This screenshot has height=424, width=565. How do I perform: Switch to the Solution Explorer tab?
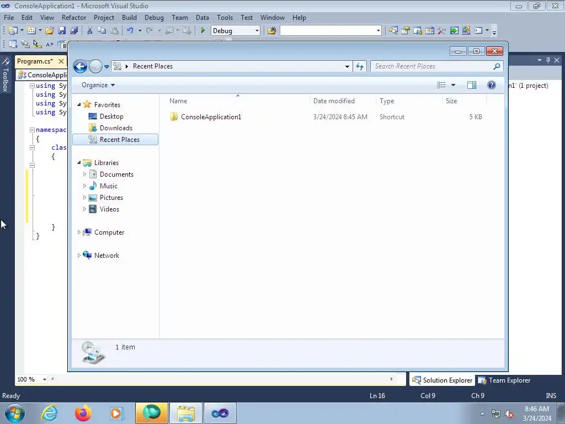pyautogui.click(x=442, y=380)
